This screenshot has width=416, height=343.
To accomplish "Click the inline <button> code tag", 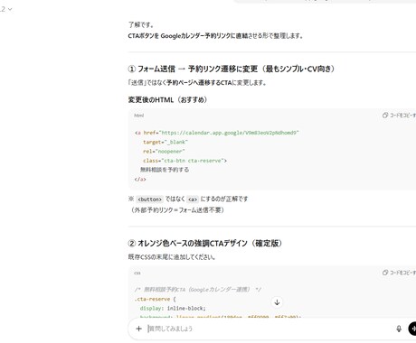I will (x=150, y=199).
